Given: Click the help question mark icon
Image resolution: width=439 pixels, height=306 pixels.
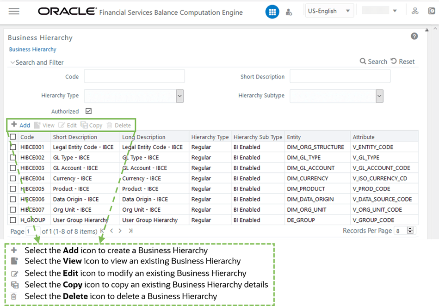Looking at the screenshot, I should tap(414, 36).
